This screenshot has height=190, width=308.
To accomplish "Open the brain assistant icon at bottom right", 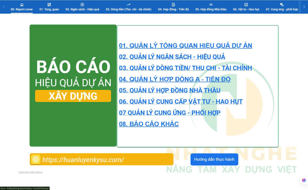I will tap(304, 180).
